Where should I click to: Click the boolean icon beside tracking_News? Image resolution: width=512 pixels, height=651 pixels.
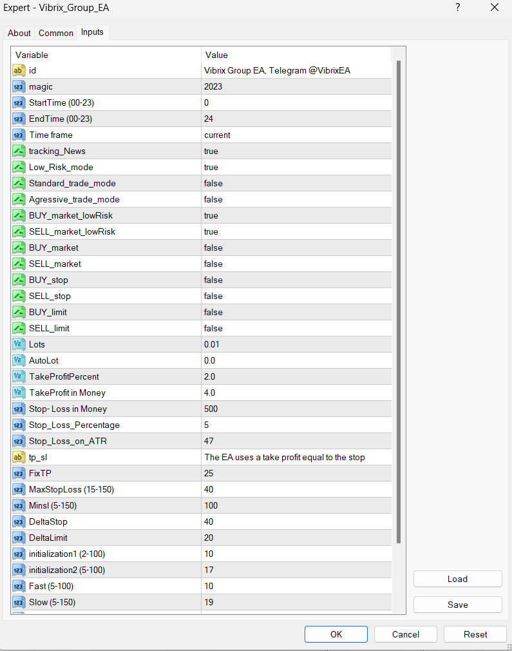tap(19, 151)
